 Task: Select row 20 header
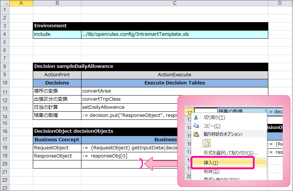tap(4, 164)
